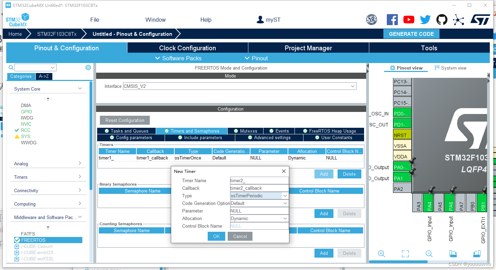Open the Tasks and Queues tab
Image resolution: width=496 pixels, height=270 pixels.
(126, 131)
